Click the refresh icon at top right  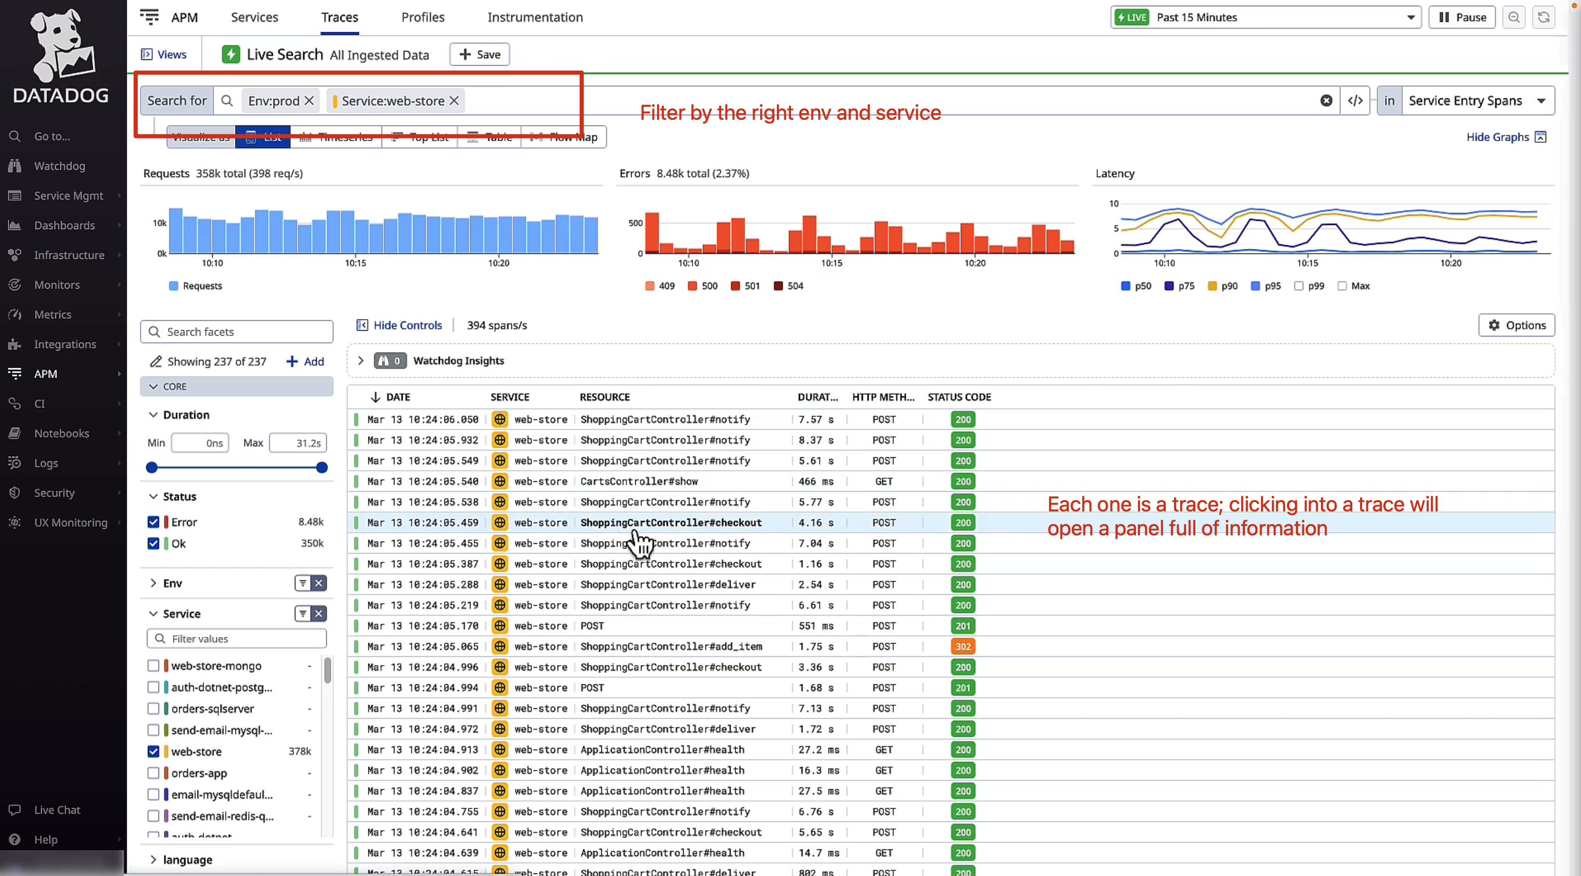[1543, 17]
